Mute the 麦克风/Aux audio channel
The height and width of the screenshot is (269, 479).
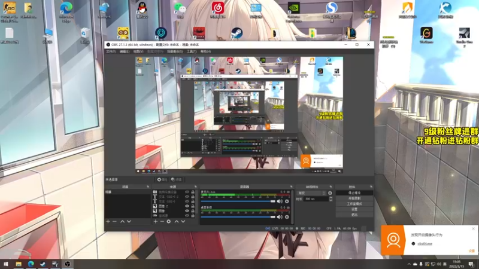[280, 201]
